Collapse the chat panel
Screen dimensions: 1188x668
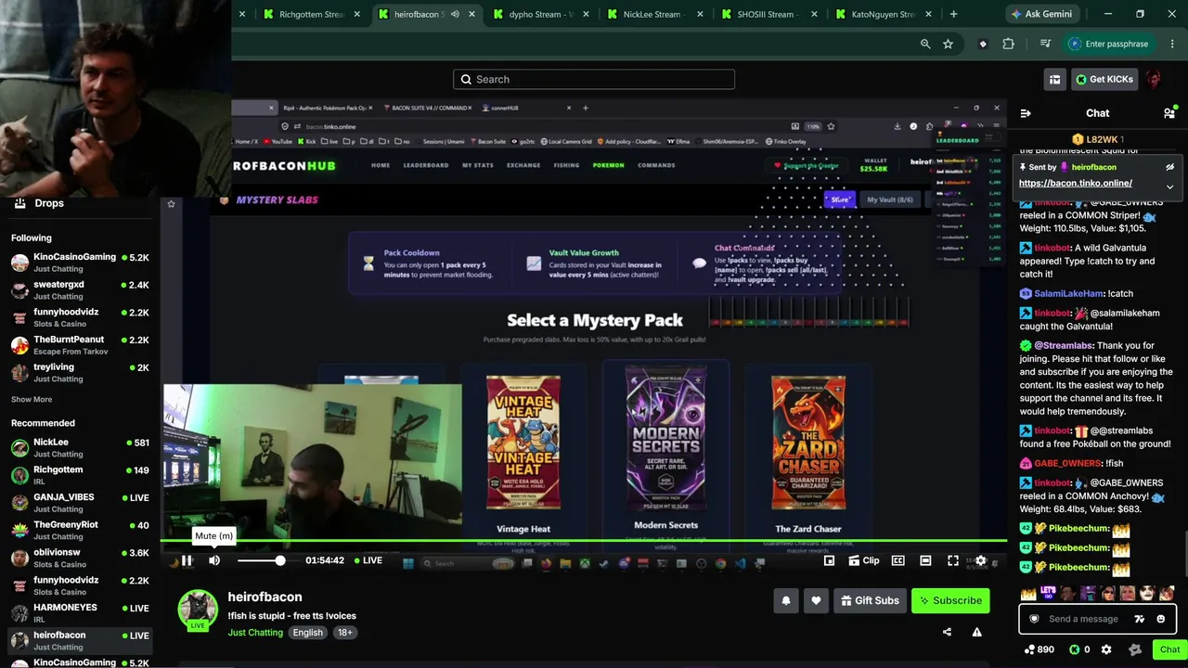pyautogui.click(x=1026, y=113)
